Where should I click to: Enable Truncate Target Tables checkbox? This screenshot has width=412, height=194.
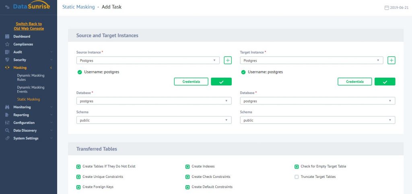pos(297,177)
